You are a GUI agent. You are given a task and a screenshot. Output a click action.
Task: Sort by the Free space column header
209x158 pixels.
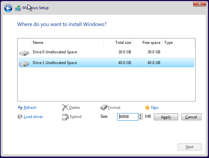click(x=148, y=43)
